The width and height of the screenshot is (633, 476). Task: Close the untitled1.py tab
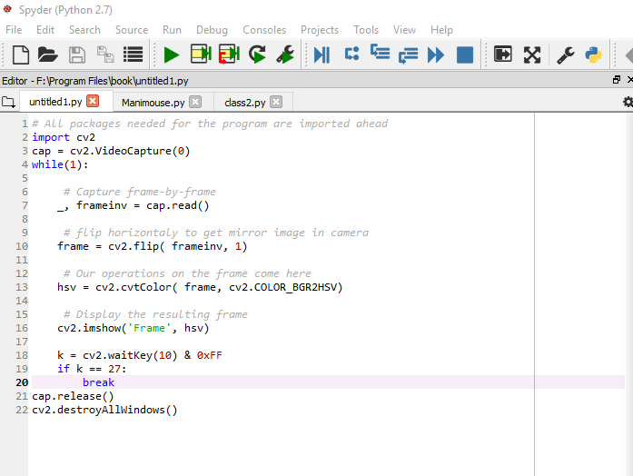click(93, 101)
